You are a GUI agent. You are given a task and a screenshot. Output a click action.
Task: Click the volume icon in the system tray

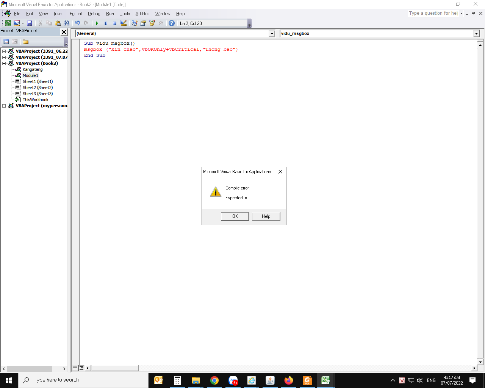click(x=420, y=380)
